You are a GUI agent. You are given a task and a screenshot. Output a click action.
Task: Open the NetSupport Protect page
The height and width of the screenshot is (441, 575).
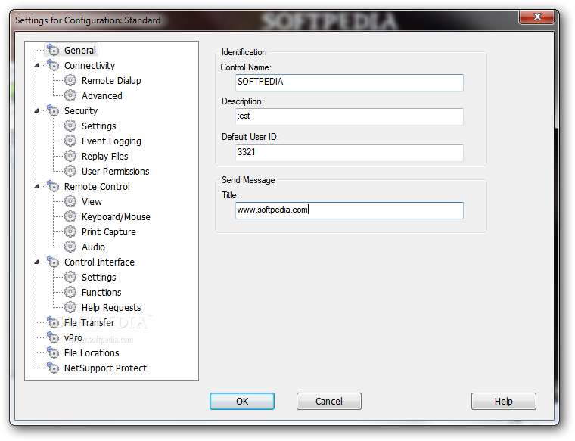[x=105, y=368]
